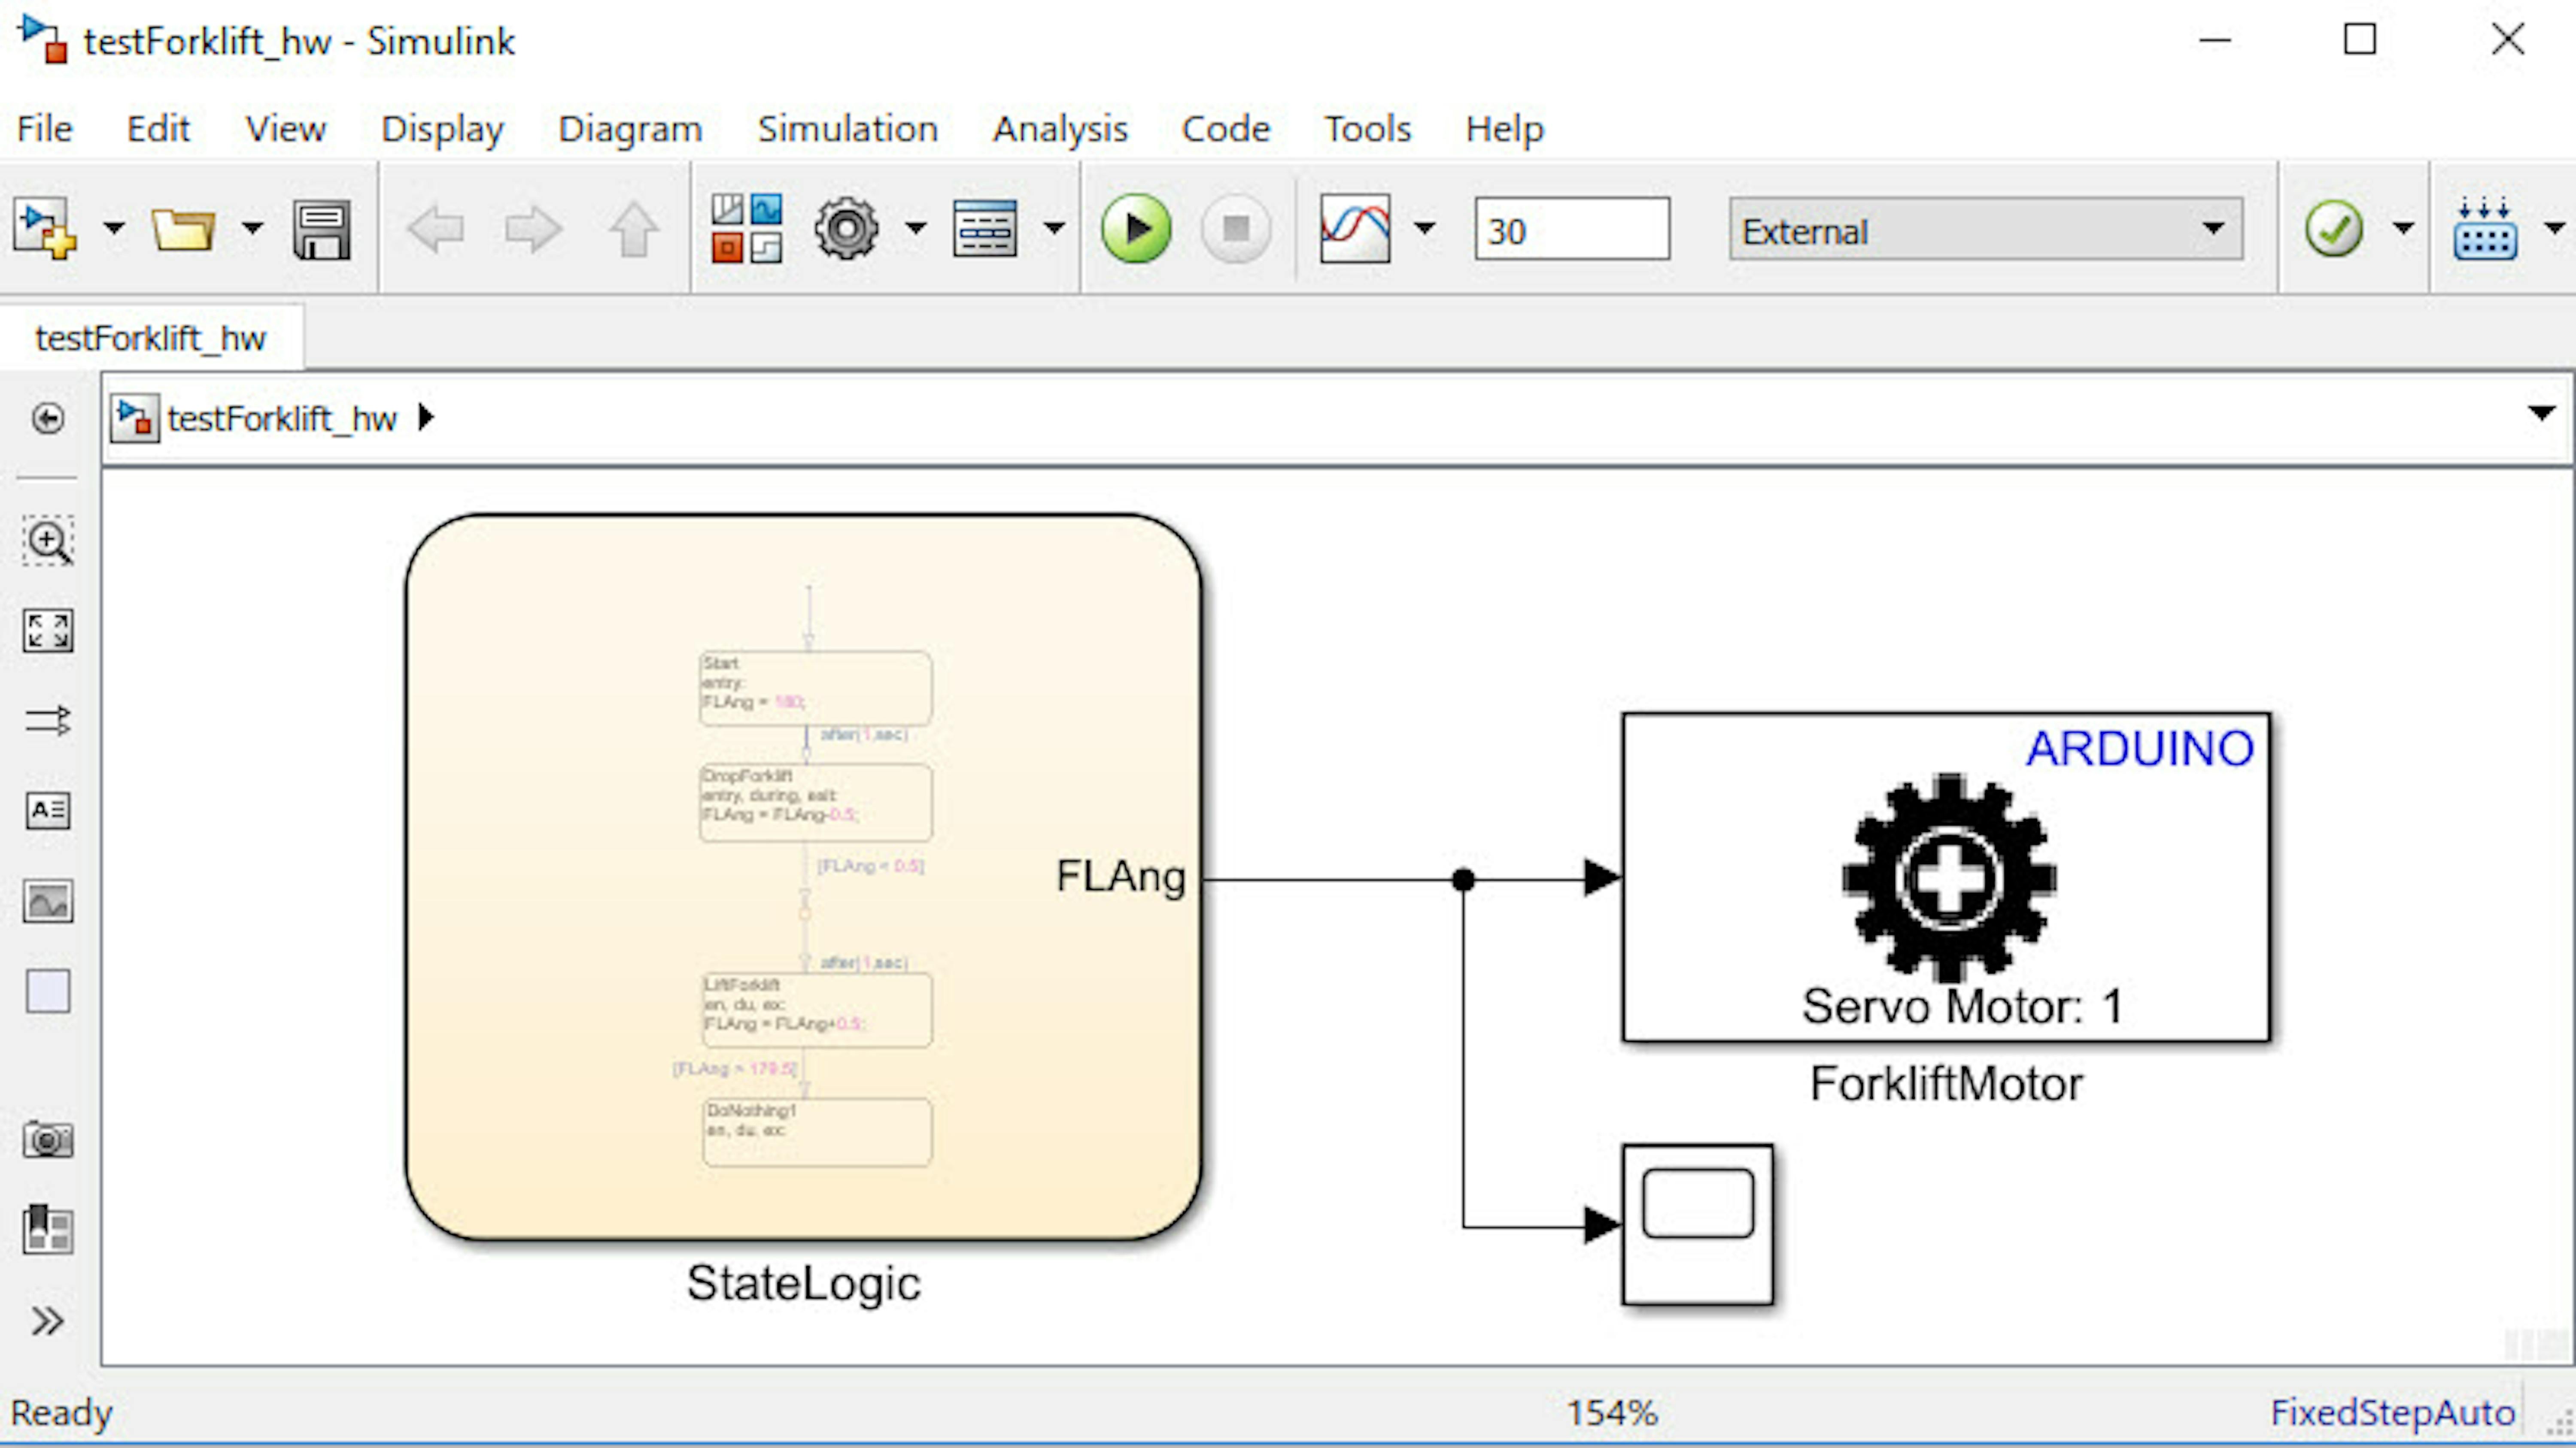Open the Display menu

pyautogui.click(x=442, y=129)
